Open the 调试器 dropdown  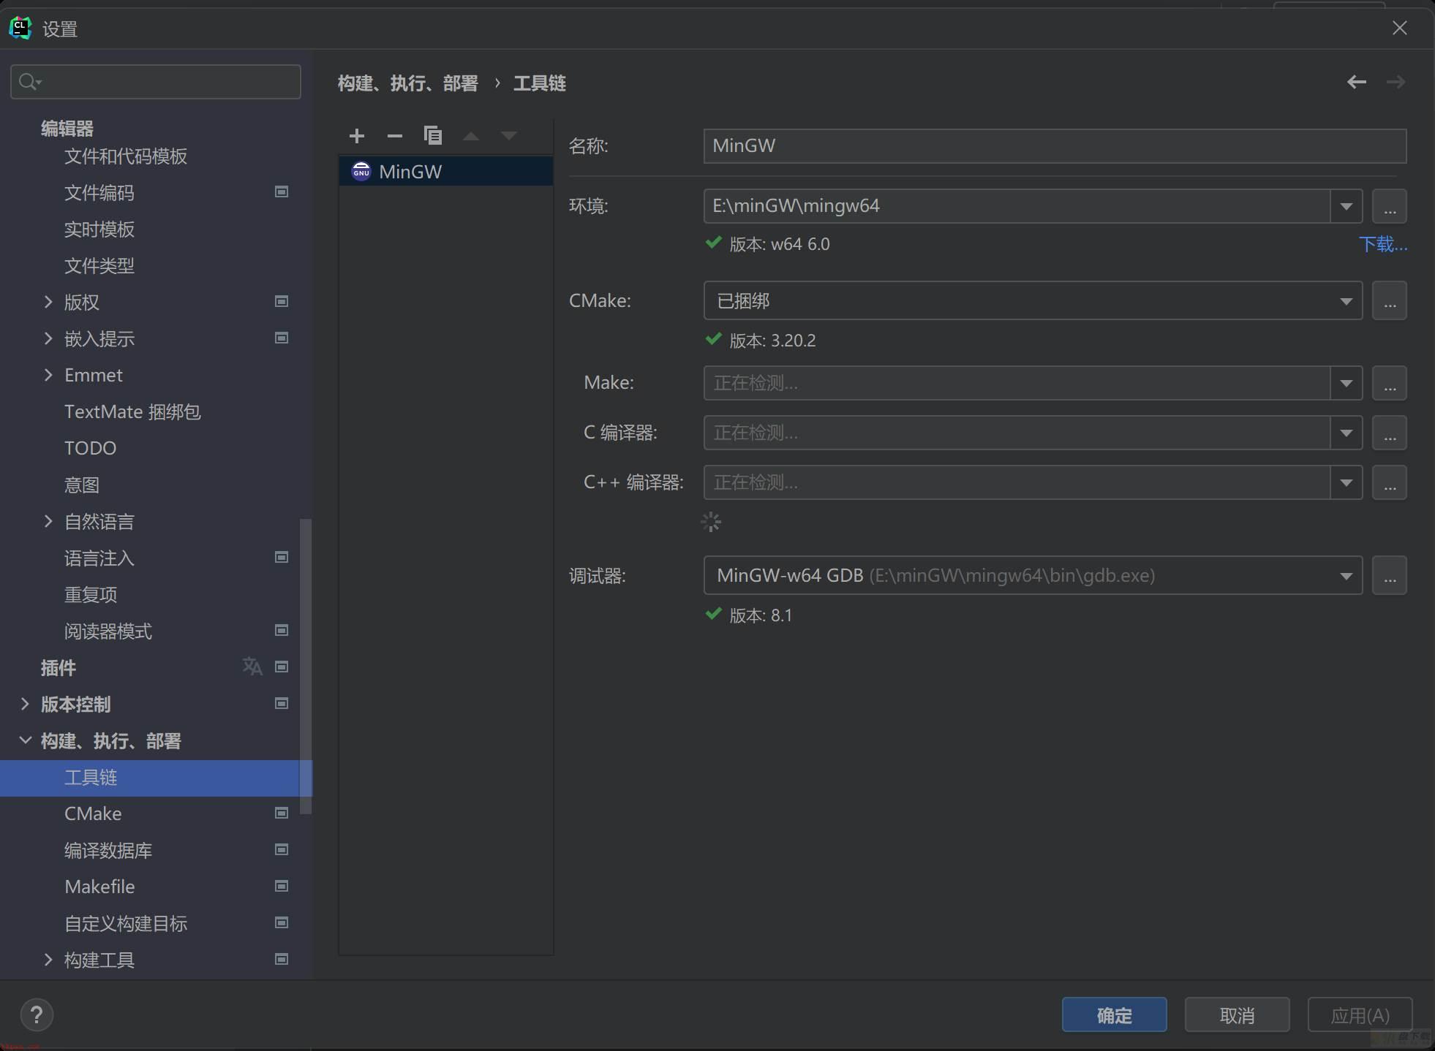pyautogui.click(x=1346, y=575)
